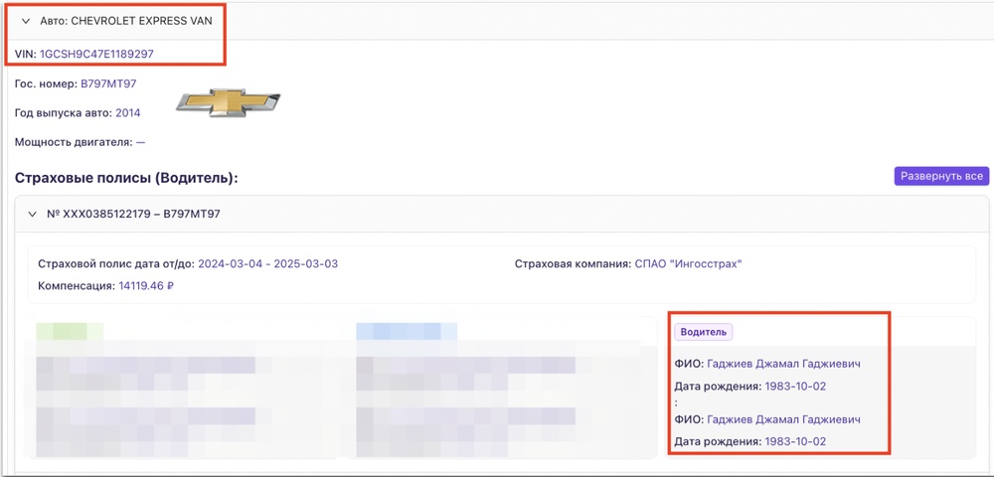This screenshot has width=994, height=477.
Task: Click the Страховые полисы (Водитель) heading
Action: point(127,178)
